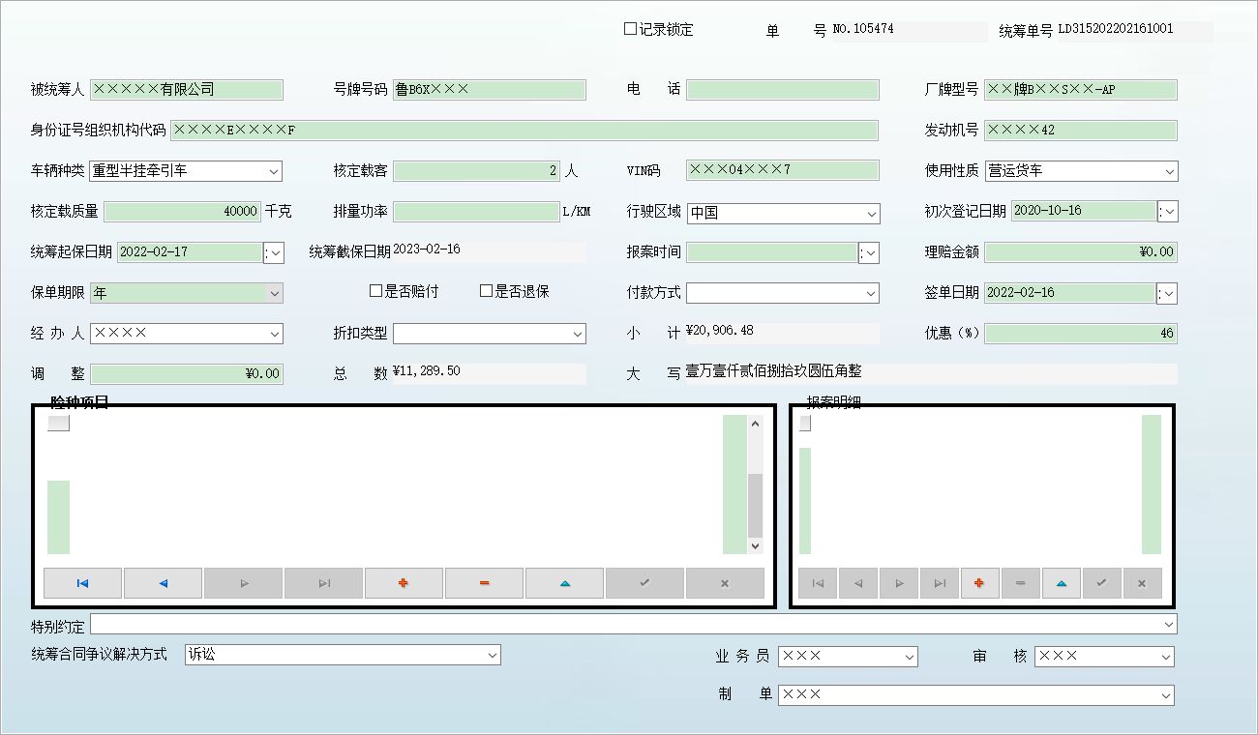Open the 特别约定 dropdown
This screenshot has height=735, width=1258.
click(x=1169, y=625)
